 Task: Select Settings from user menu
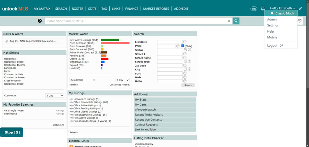click(273, 25)
